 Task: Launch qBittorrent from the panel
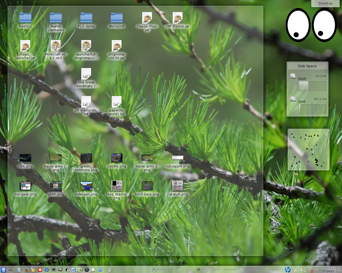pyautogui.click(x=100, y=270)
